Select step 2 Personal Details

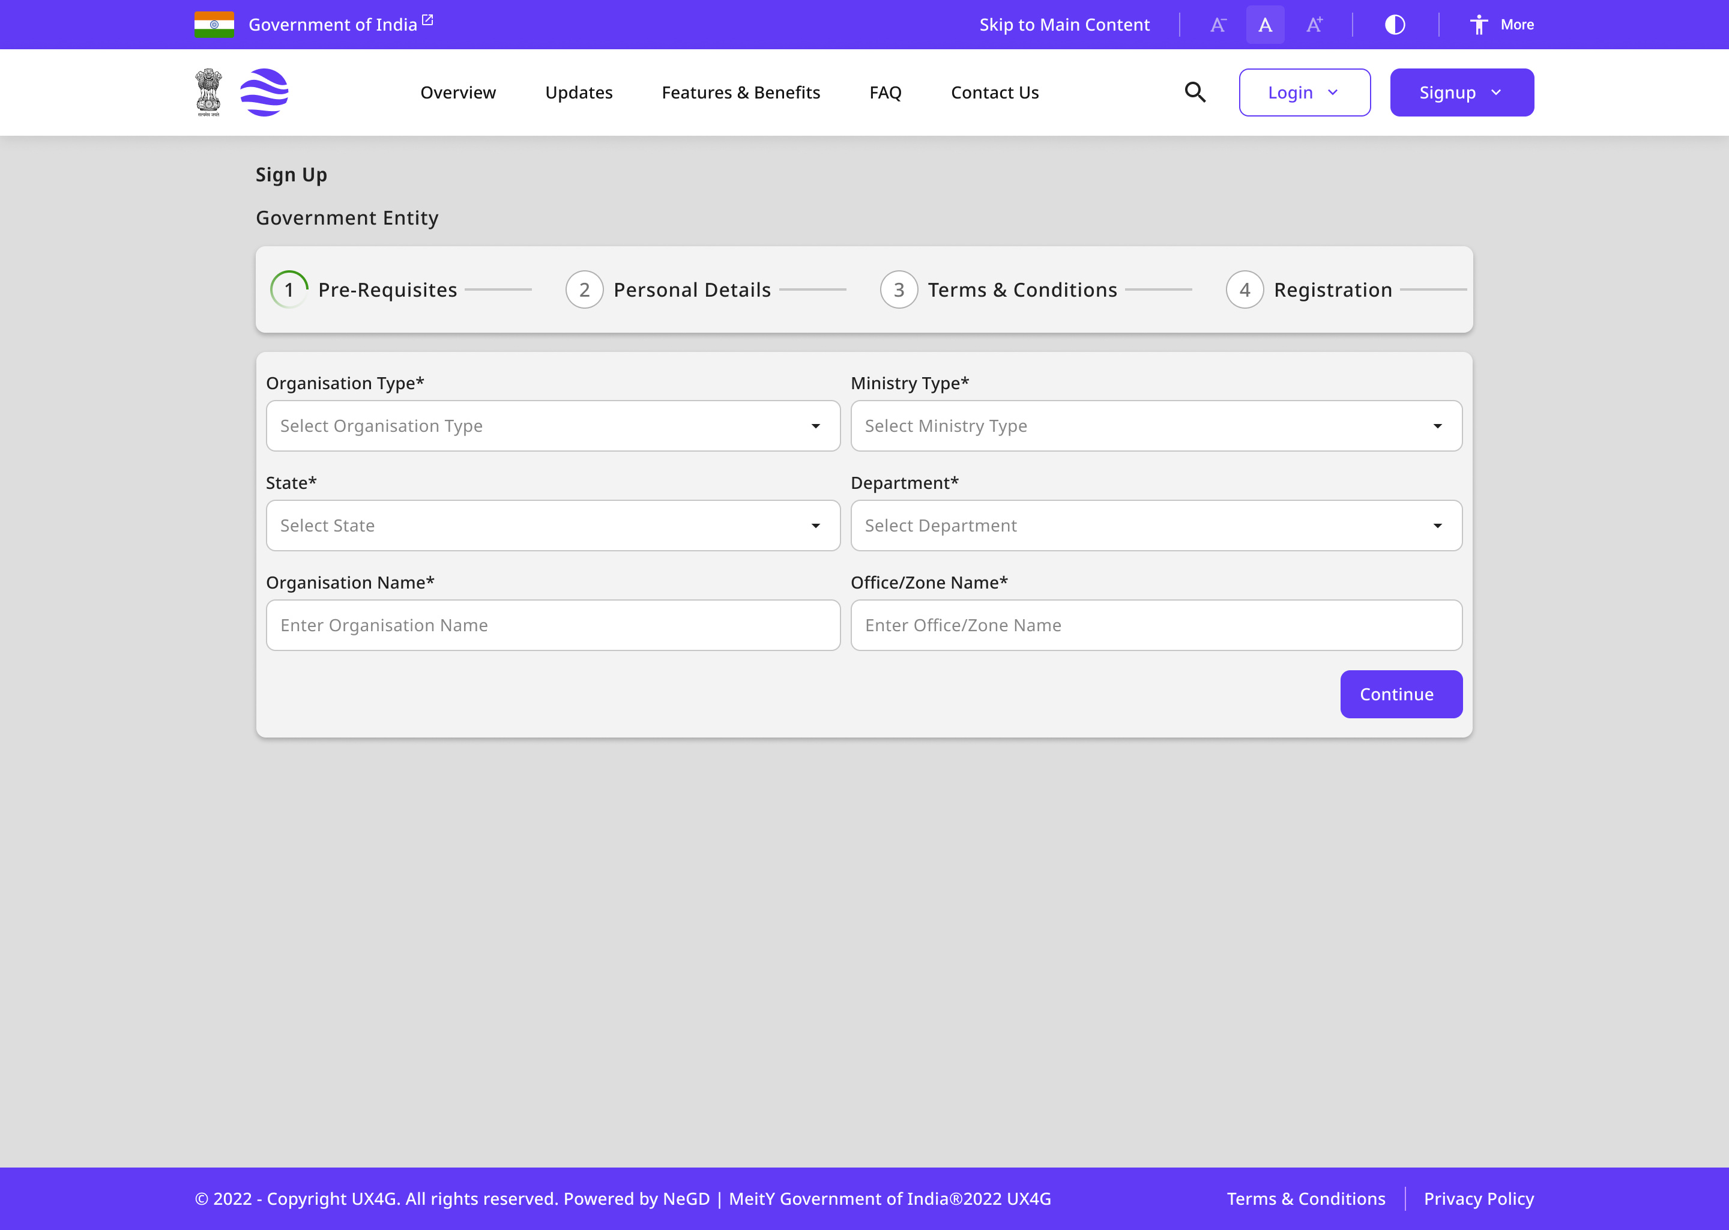point(668,289)
